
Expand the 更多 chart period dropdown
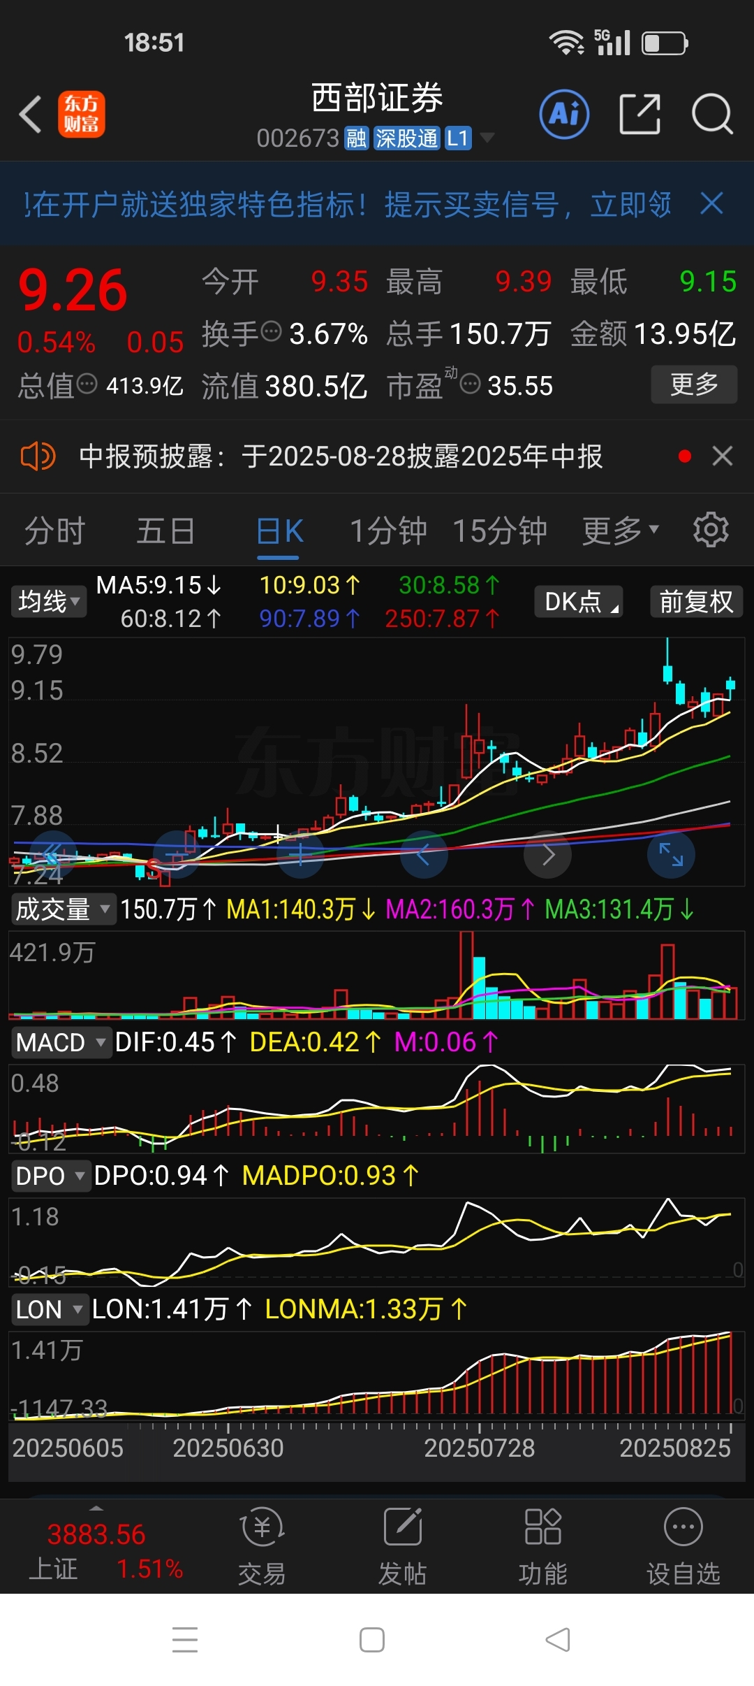click(621, 531)
